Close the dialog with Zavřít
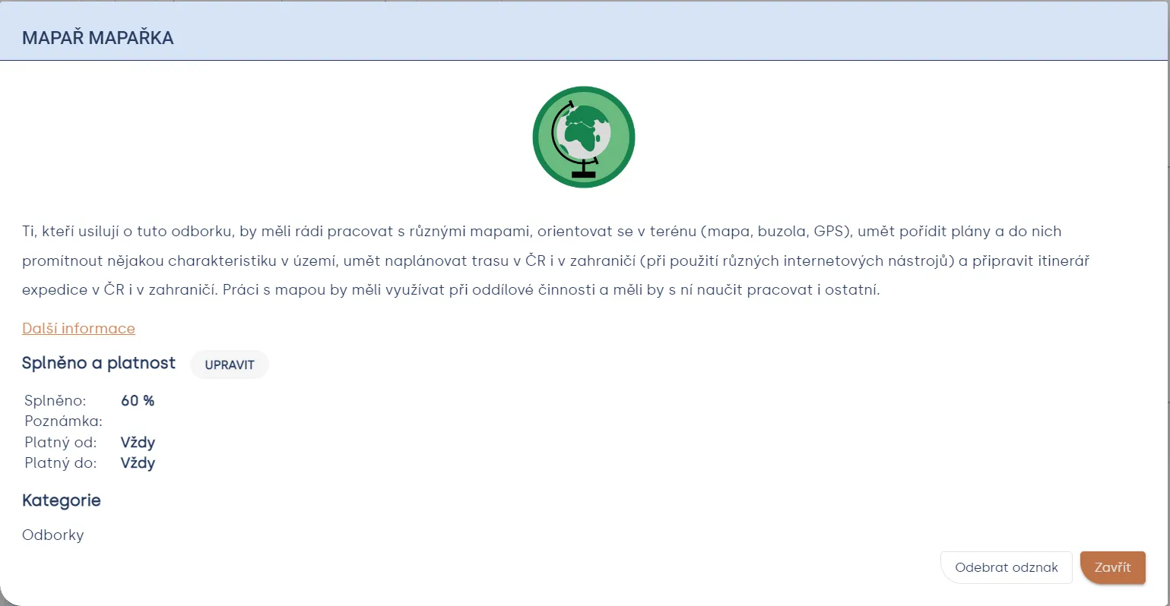Screen dimensions: 1170x606 point(1113,567)
